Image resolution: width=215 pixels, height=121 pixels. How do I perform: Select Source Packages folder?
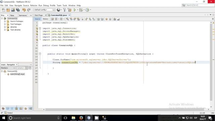point(16,21)
